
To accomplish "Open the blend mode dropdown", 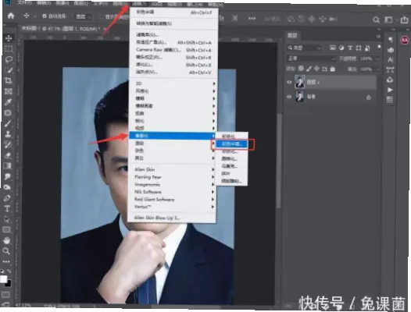I will pyautogui.click(x=311, y=58).
